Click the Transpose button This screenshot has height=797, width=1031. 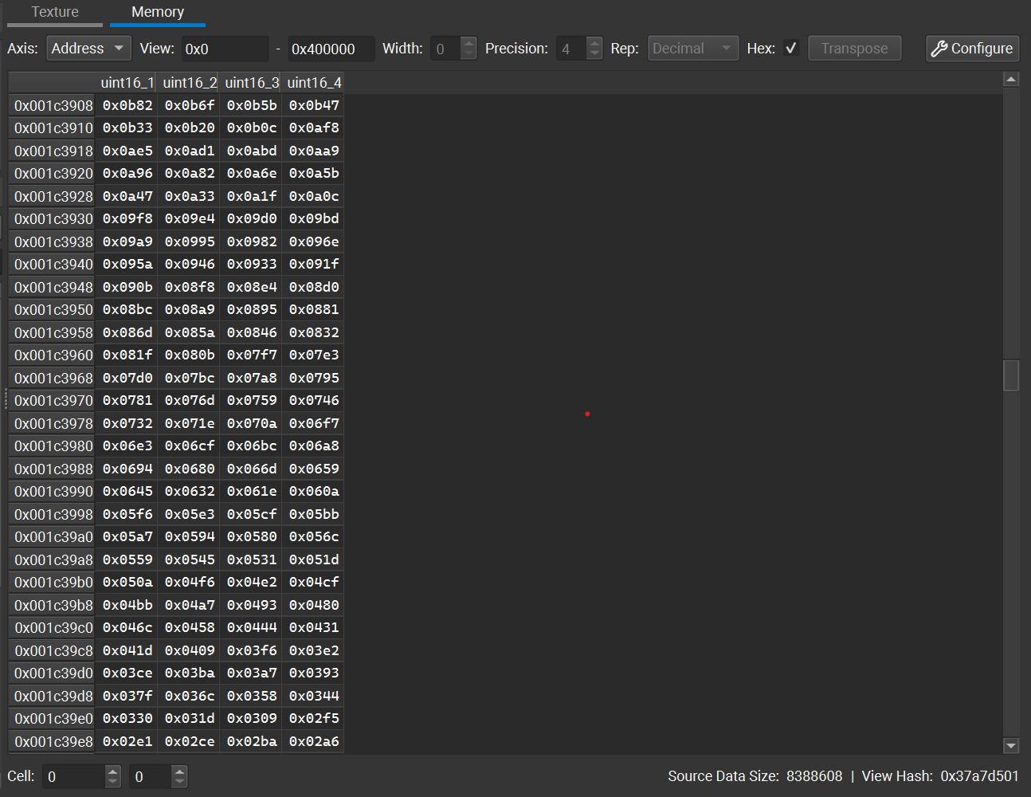pos(854,48)
